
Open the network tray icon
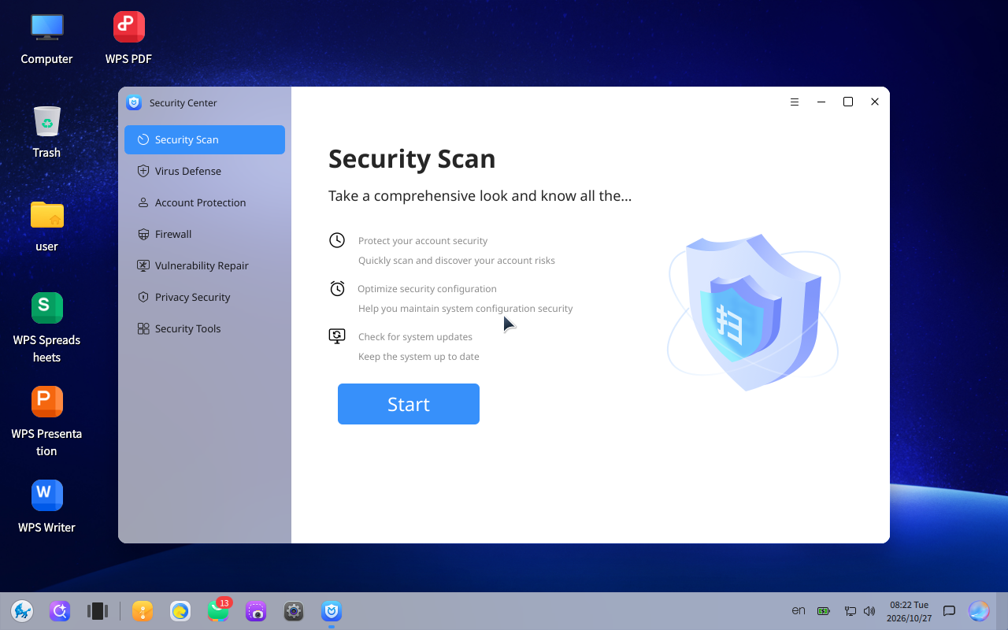coord(850,611)
